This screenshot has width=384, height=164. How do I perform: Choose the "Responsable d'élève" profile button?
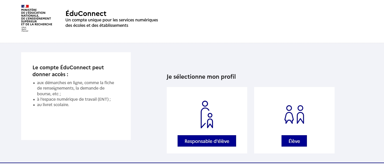click(207, 141)
